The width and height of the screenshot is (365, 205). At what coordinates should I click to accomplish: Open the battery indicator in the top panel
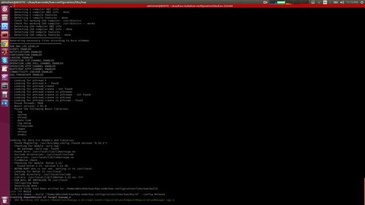335,2
